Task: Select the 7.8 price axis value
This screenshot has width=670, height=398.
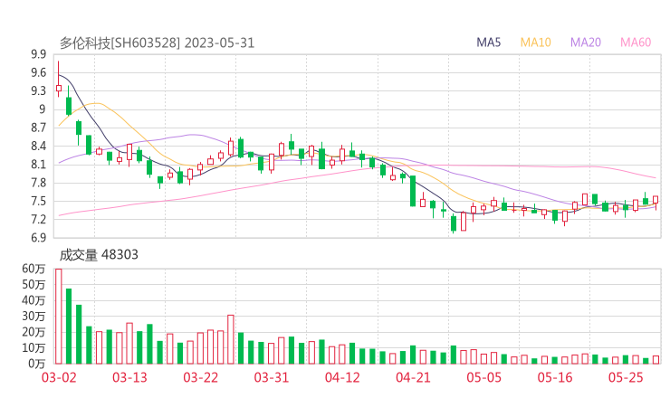Action: [38, 183]
